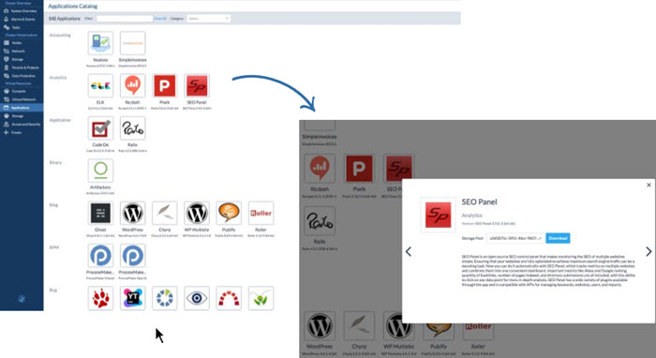
Task: Open the Code Dx checkmark icon
Action: click(100, 128)
